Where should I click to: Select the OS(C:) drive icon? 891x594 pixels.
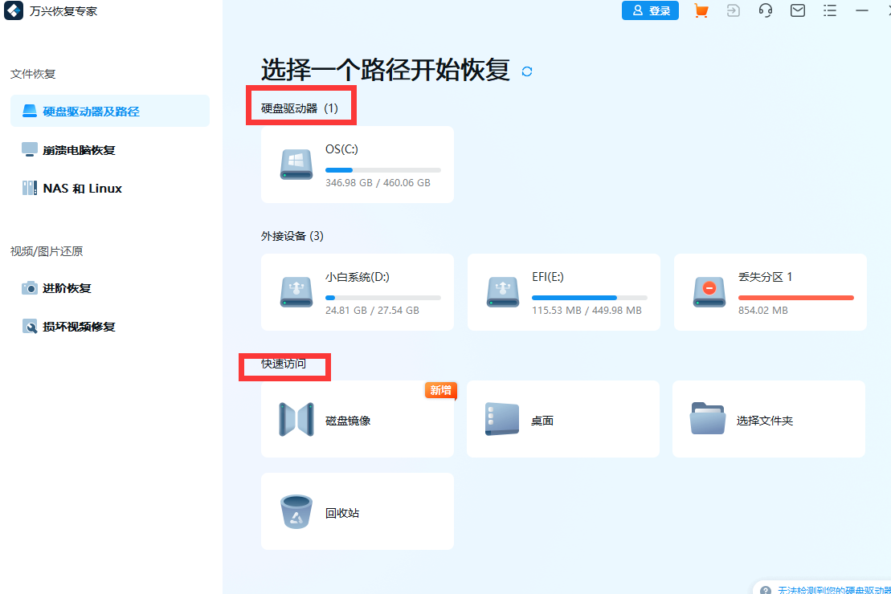(296, 164)
